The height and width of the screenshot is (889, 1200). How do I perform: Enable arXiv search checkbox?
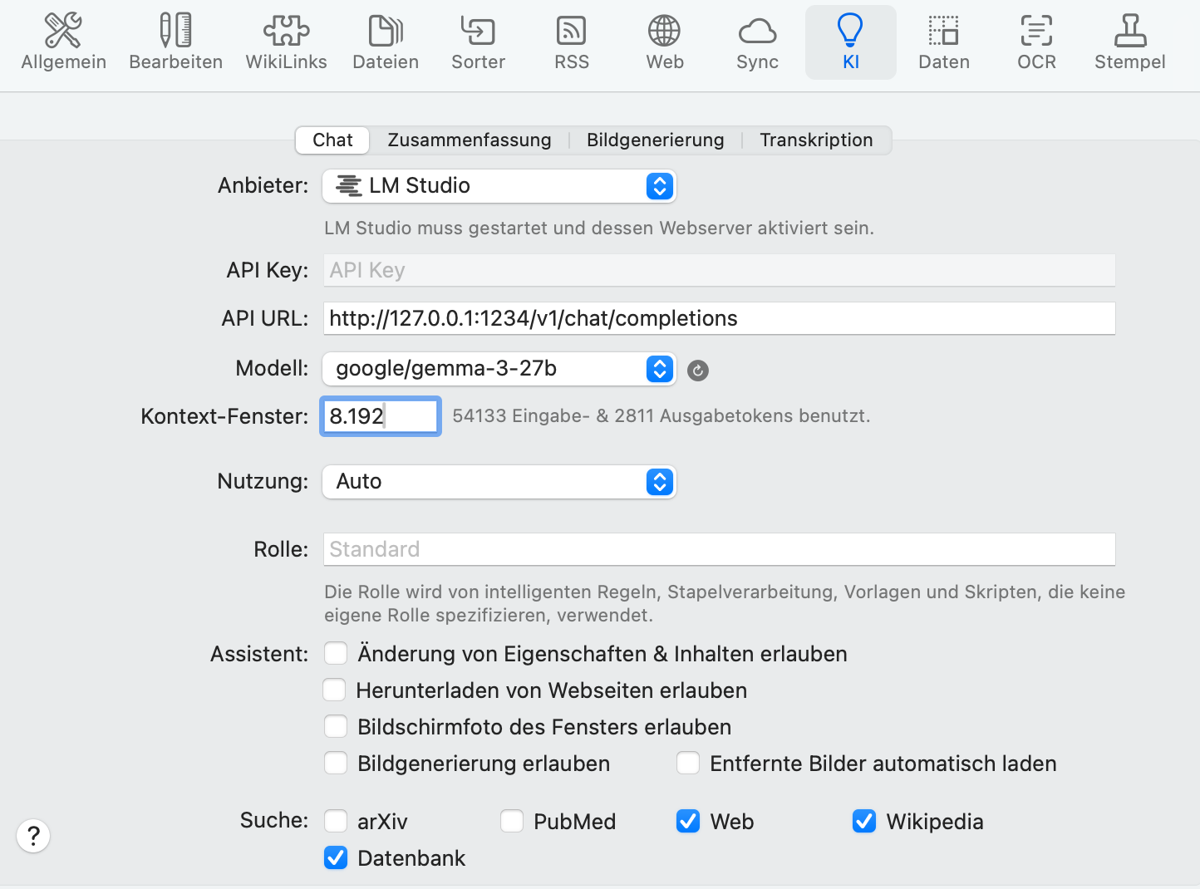pos(336,821)
